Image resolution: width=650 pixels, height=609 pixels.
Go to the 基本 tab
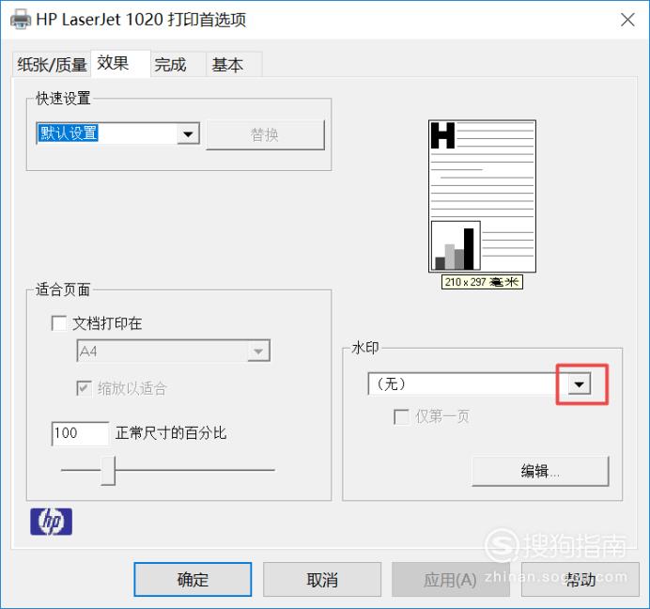click(234, 65)
